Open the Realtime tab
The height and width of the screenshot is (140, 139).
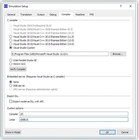[80, 14]
